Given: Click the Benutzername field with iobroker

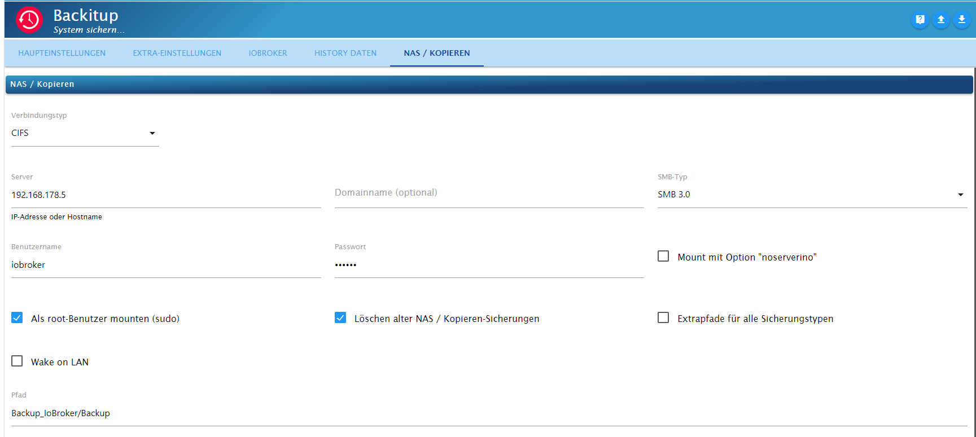Looking at the screenshot, I should pyautogui.click(x=166, y=265).
